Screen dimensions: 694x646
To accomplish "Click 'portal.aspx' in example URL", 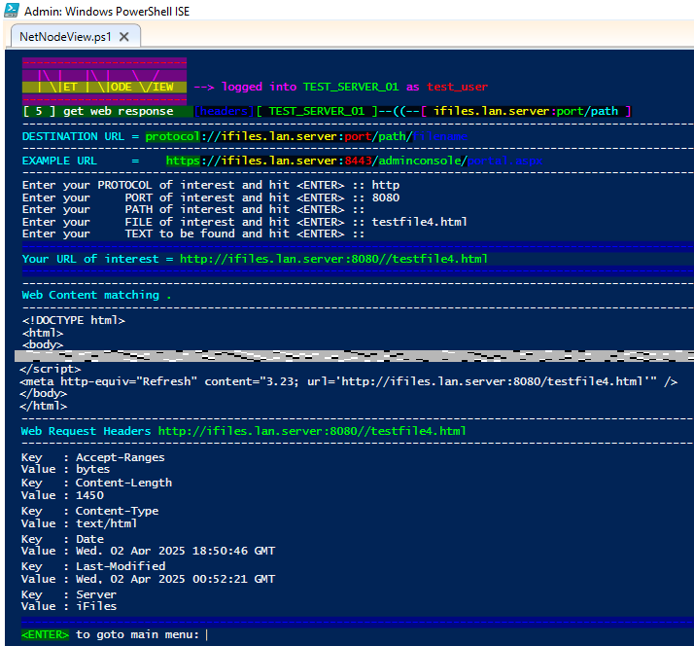I will click(504, 161).
